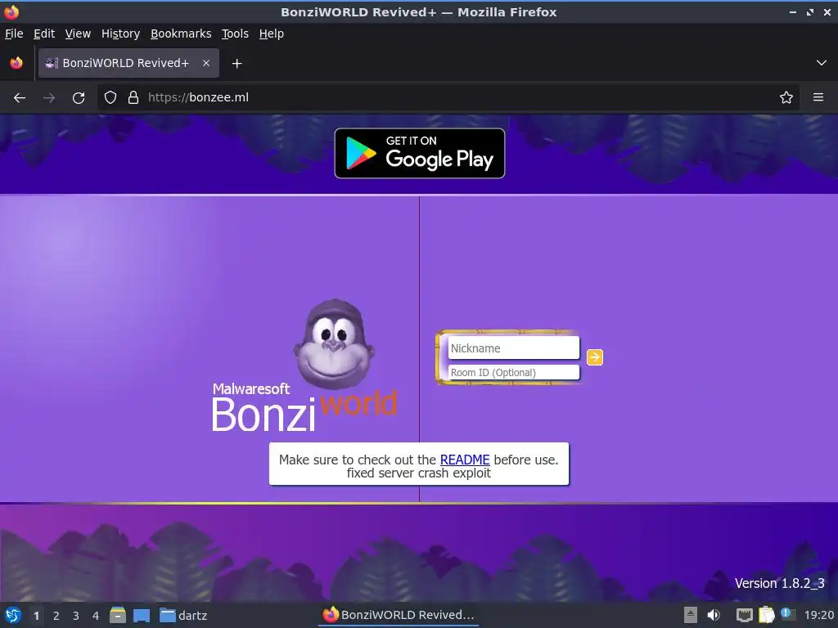Select the BonziWORLD Revived+ tab
This screenshot has height=628, width=838.
click(128, 63)
